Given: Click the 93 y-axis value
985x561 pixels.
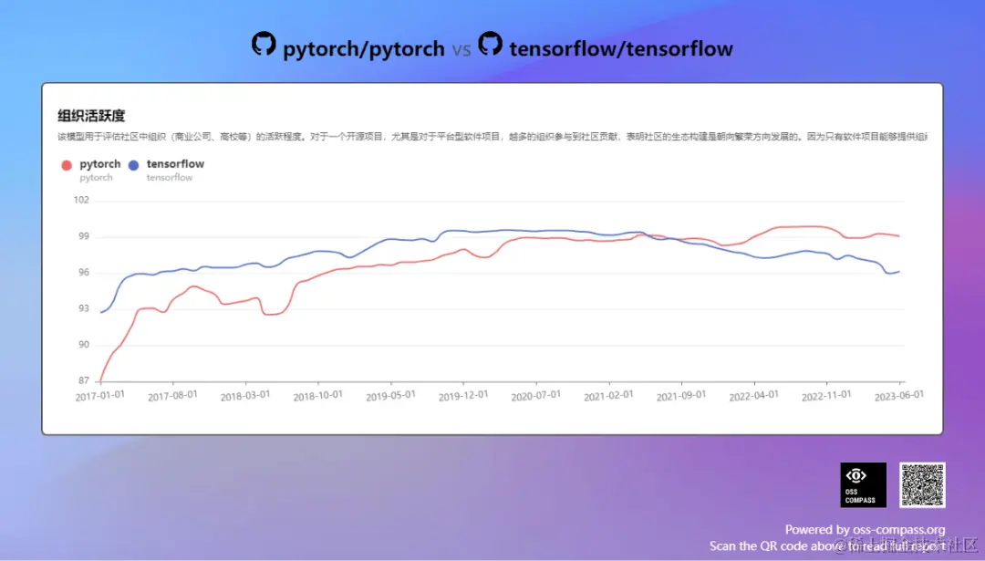Looking at the screenshot, I should coord(84,308).
